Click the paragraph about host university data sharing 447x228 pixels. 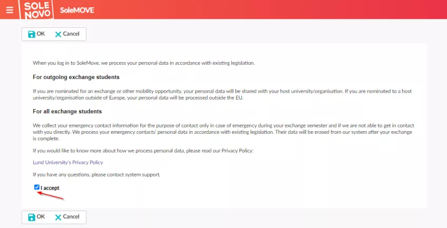(x=221, y=95)
